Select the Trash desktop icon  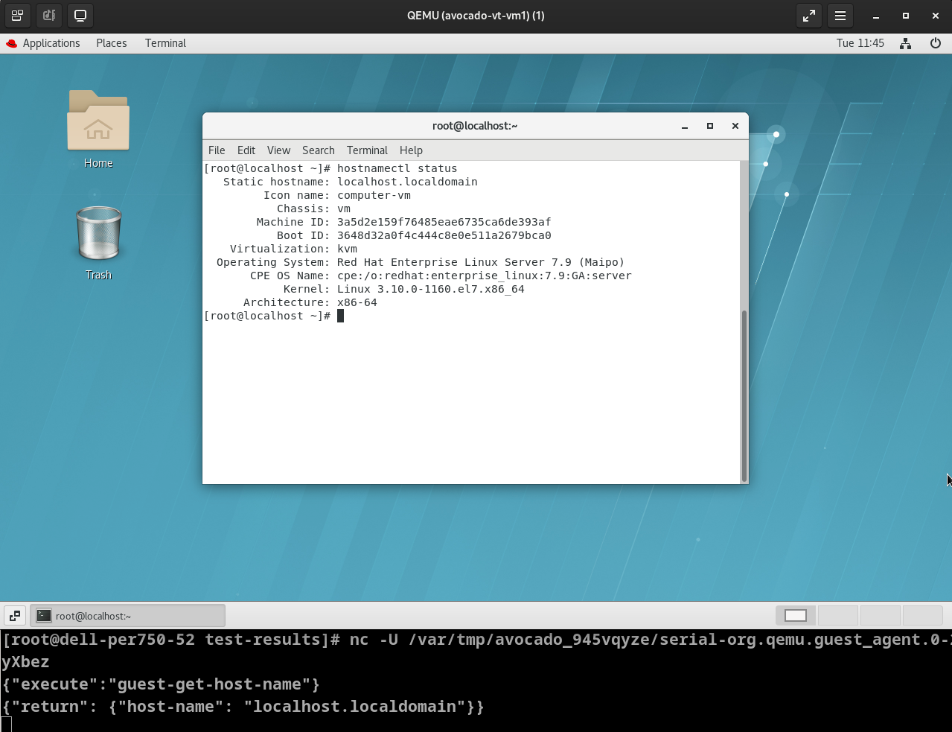98,243
